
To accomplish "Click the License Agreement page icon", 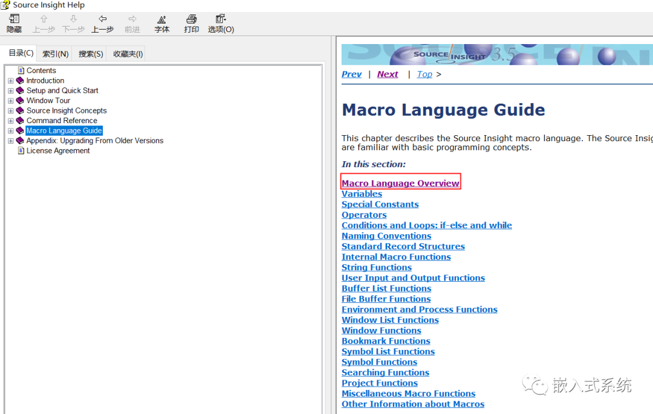I will (21, 150).
